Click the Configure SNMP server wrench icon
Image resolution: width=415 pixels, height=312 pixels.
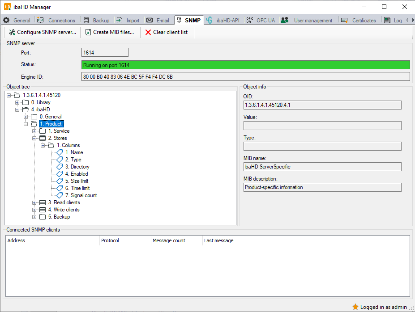12,32
